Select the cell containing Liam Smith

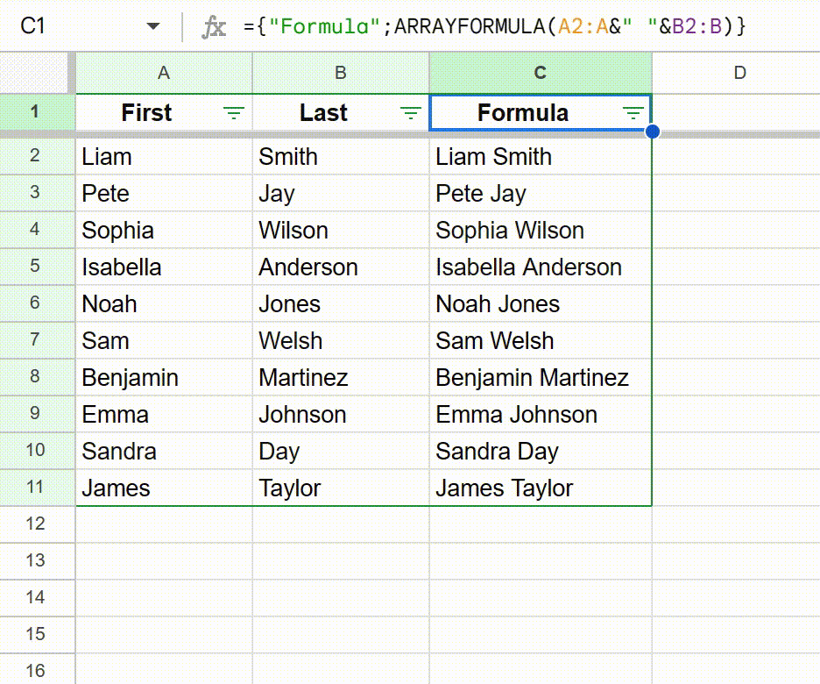(x=541, y=156)
